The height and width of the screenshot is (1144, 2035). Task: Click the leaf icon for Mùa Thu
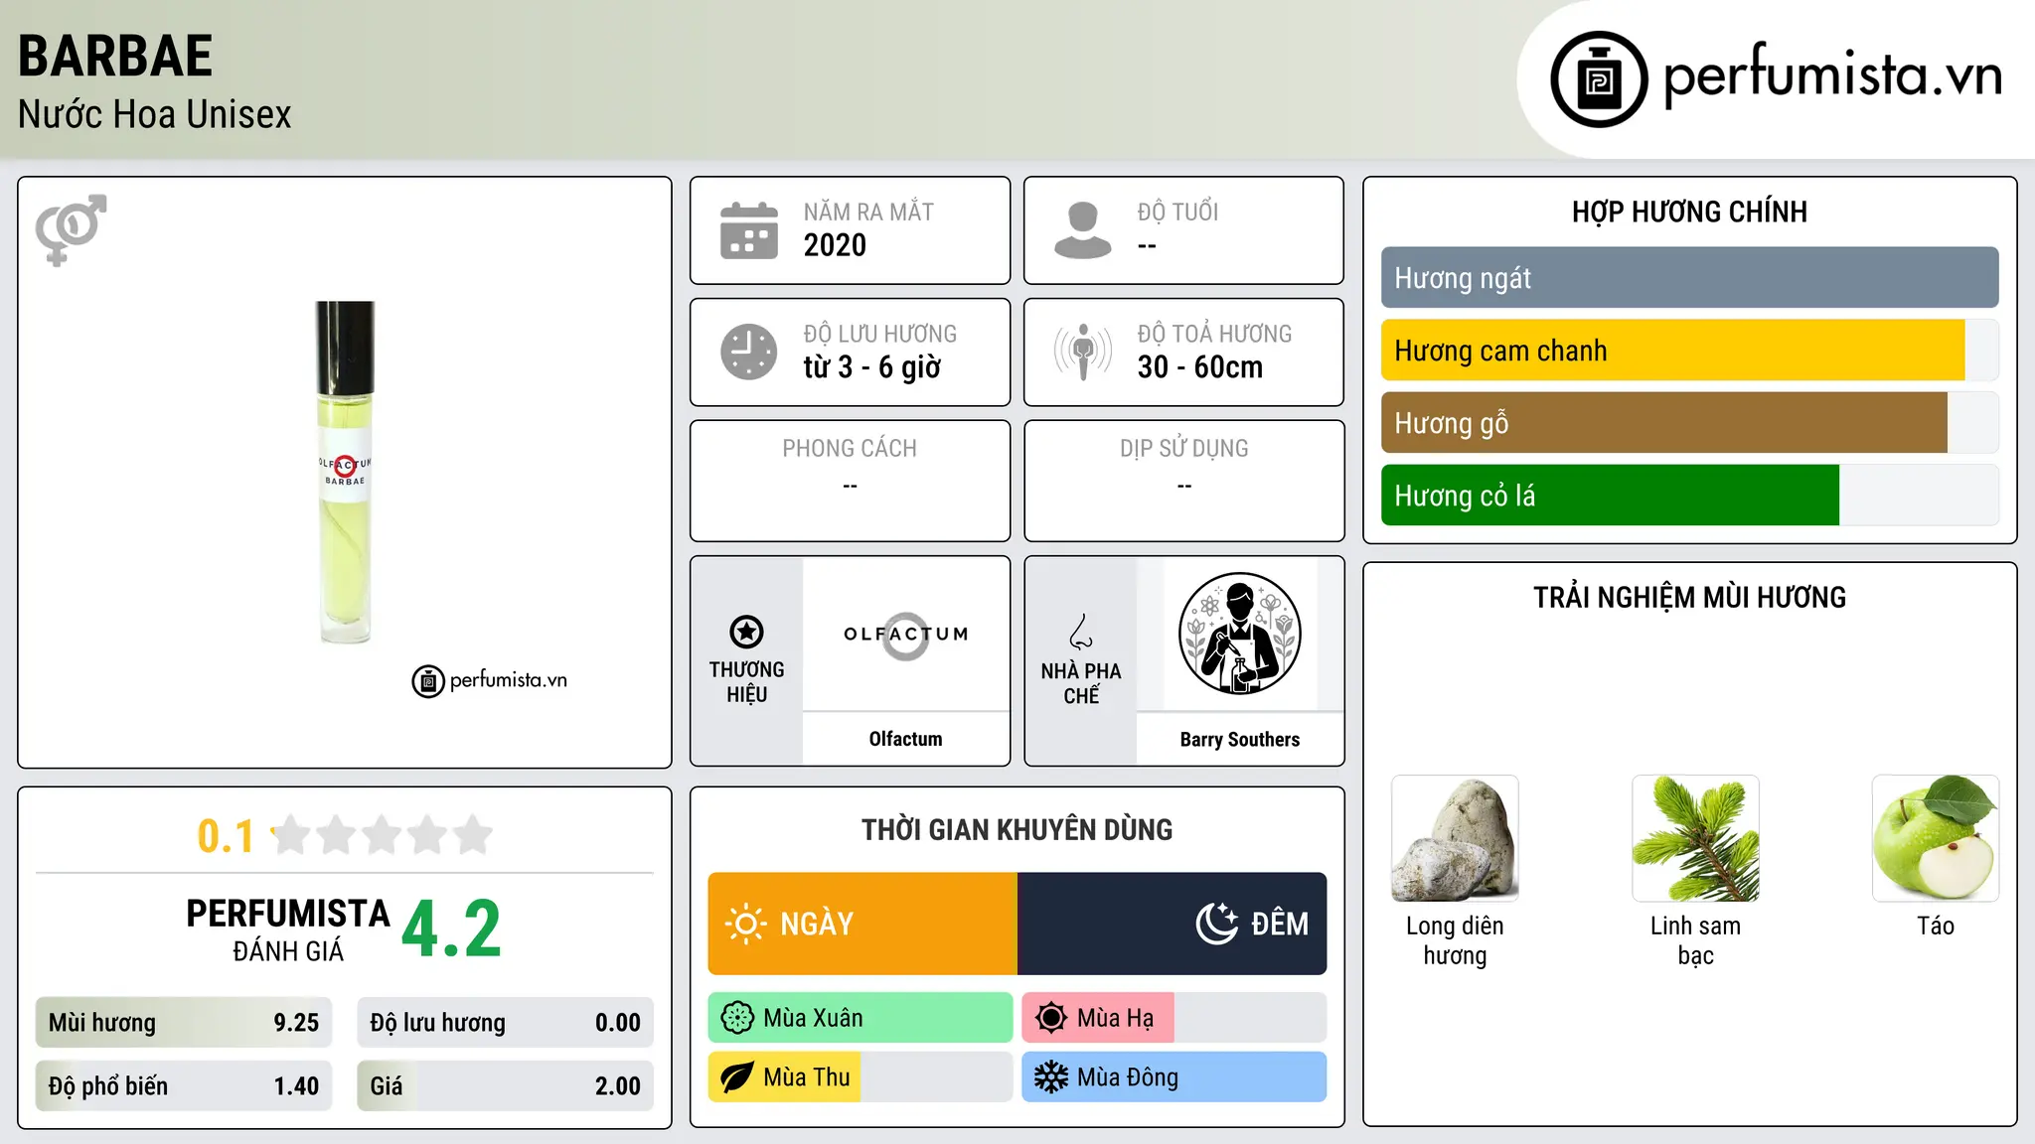[737, 1077]
